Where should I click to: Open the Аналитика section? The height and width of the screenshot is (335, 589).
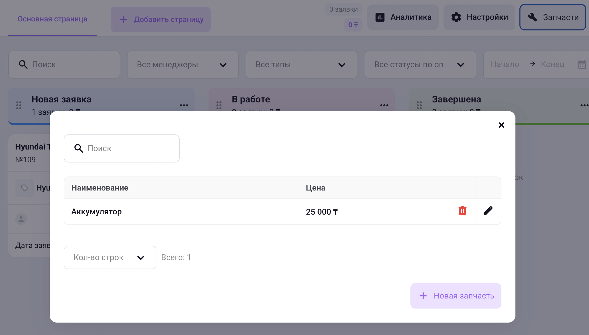pyautogui.click(x=403, y=17)
